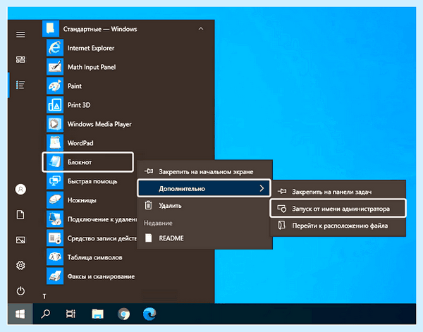Open the Pictures sidebar icon
Viewport: 423px width, 332px height.
[x=20, y=240]
